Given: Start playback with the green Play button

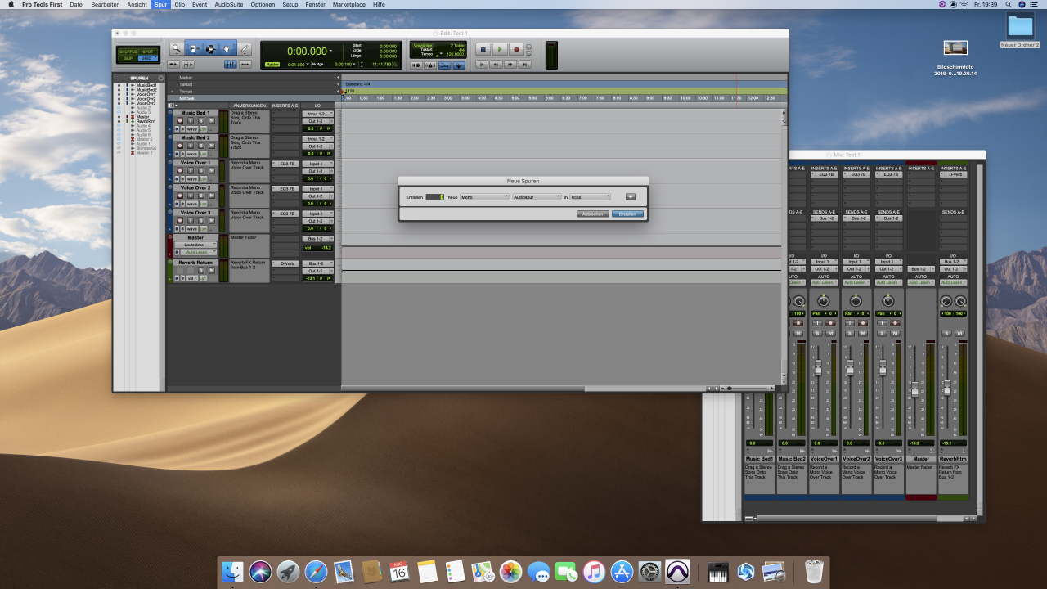Looking at the screenshot, I should 500,49.
